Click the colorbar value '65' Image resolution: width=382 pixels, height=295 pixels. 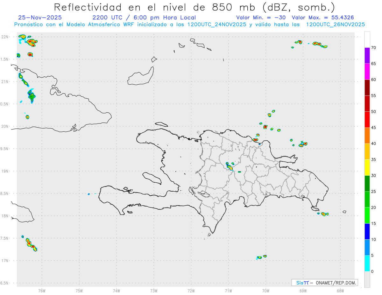point(374,64)
